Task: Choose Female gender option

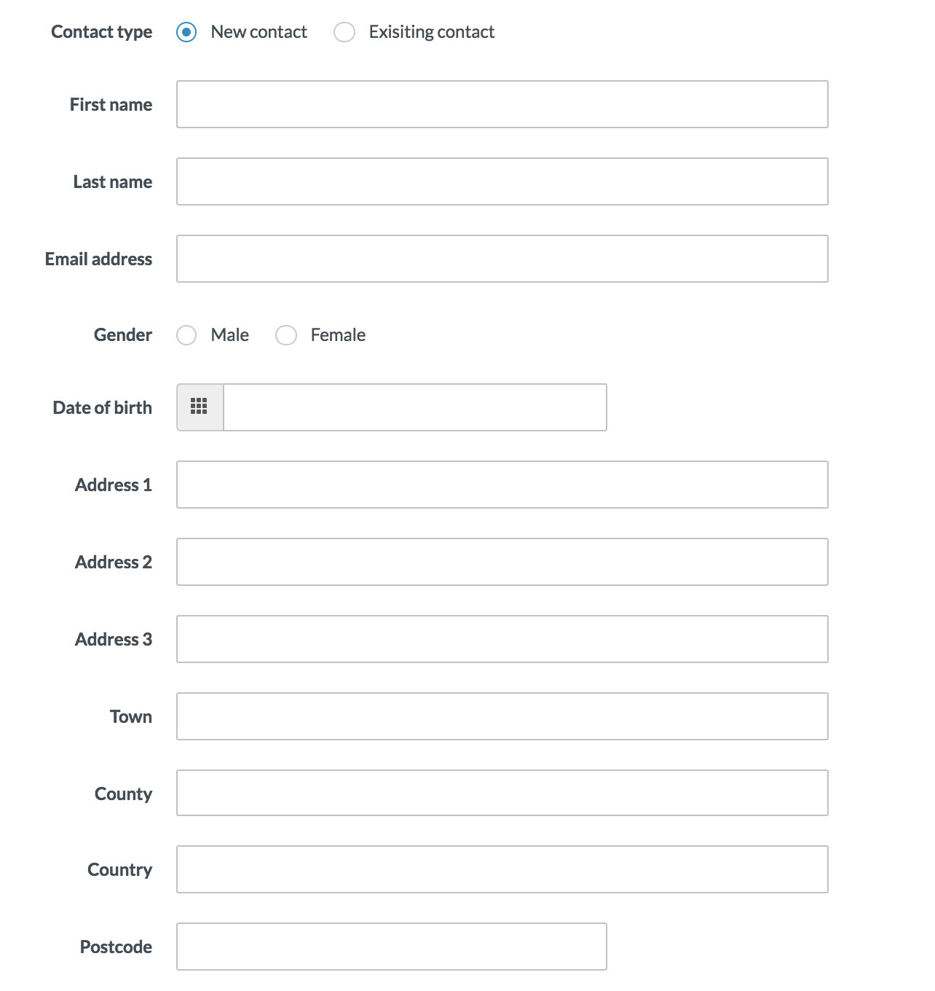Action: 286,335
